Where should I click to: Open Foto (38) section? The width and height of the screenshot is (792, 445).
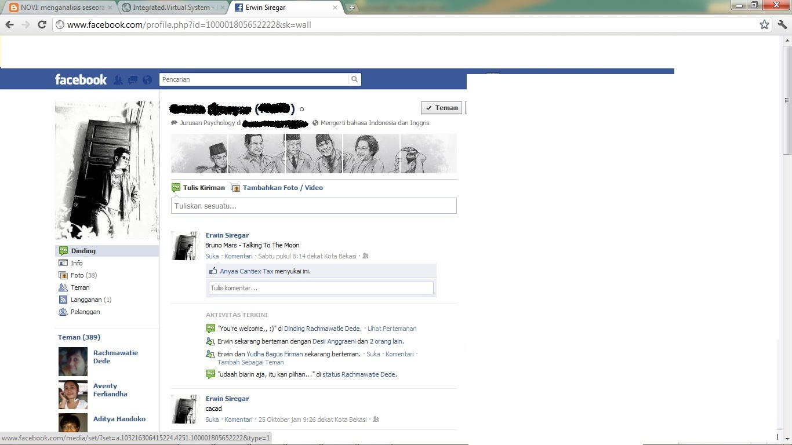coord(84,275)
